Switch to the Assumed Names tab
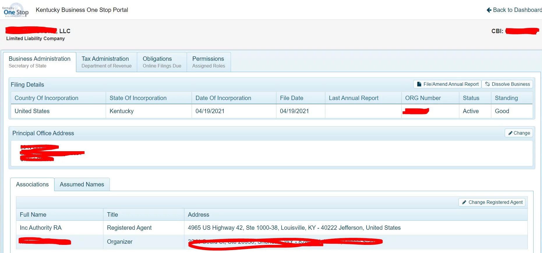The height and width of the screenshot is (253, 542). tap(82, 184)
